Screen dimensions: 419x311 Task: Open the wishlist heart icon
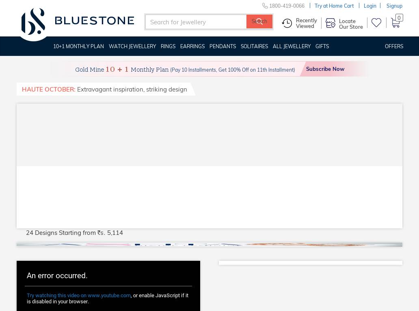376,23
